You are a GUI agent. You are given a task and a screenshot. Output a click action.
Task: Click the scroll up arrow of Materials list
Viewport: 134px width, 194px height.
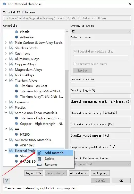pos(66,32)
